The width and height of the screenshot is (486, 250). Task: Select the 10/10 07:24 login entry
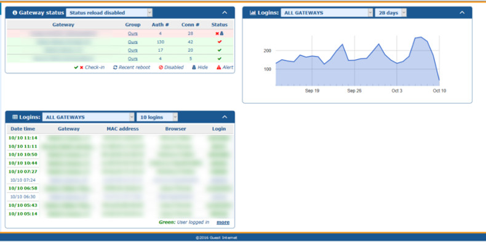coord(23,180)
